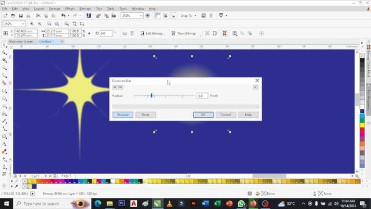This screenshot has height=209, width=371.
Task: Select the Interactive Fill tool in toolbox
Action: (x=4, y=159)
